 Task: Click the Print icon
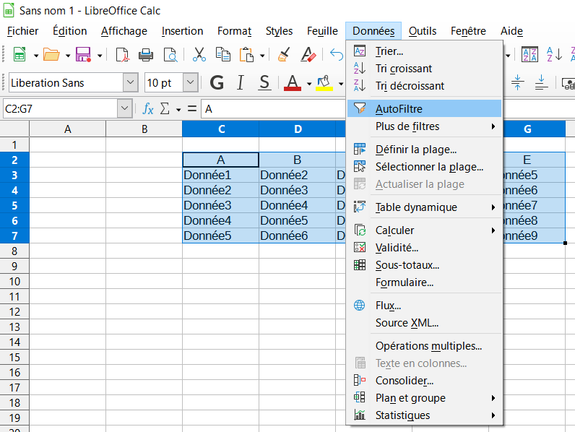(x=146, y=55)
